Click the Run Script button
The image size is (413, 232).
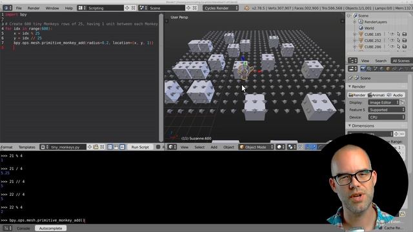140,147
